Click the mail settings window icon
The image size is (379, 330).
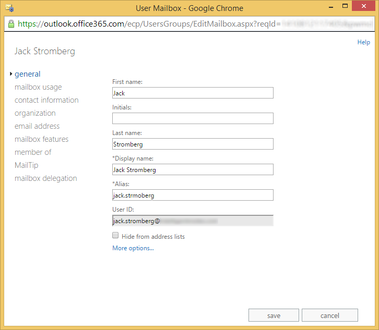pyautogui.click(x=10, y=8)
